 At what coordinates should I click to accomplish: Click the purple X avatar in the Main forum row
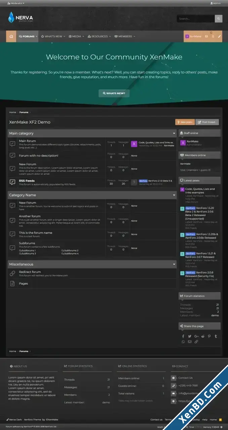point(134,144)
